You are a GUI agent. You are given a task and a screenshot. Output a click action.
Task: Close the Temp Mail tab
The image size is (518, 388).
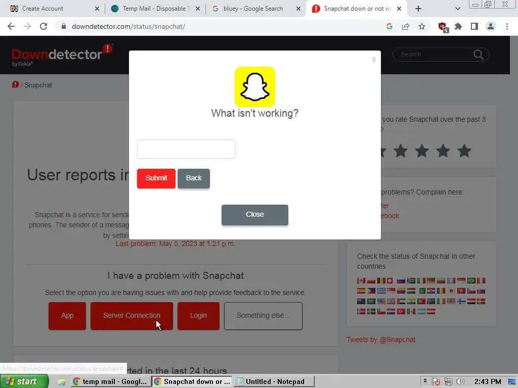tap(198, 9)
